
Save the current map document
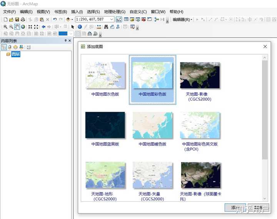pyautogui.click(x=17, y=20)
